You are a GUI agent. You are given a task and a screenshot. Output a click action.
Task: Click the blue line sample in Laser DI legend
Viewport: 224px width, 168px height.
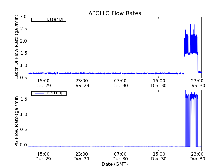click(x=38, y=20)
